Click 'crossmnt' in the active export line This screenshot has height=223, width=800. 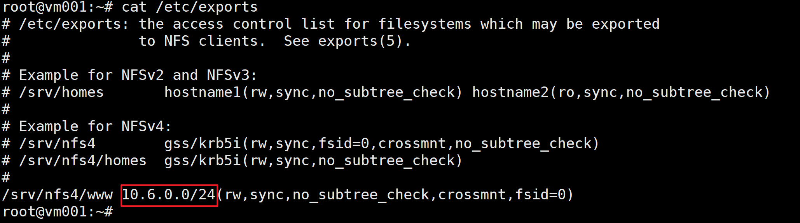[x=472, y=195]
